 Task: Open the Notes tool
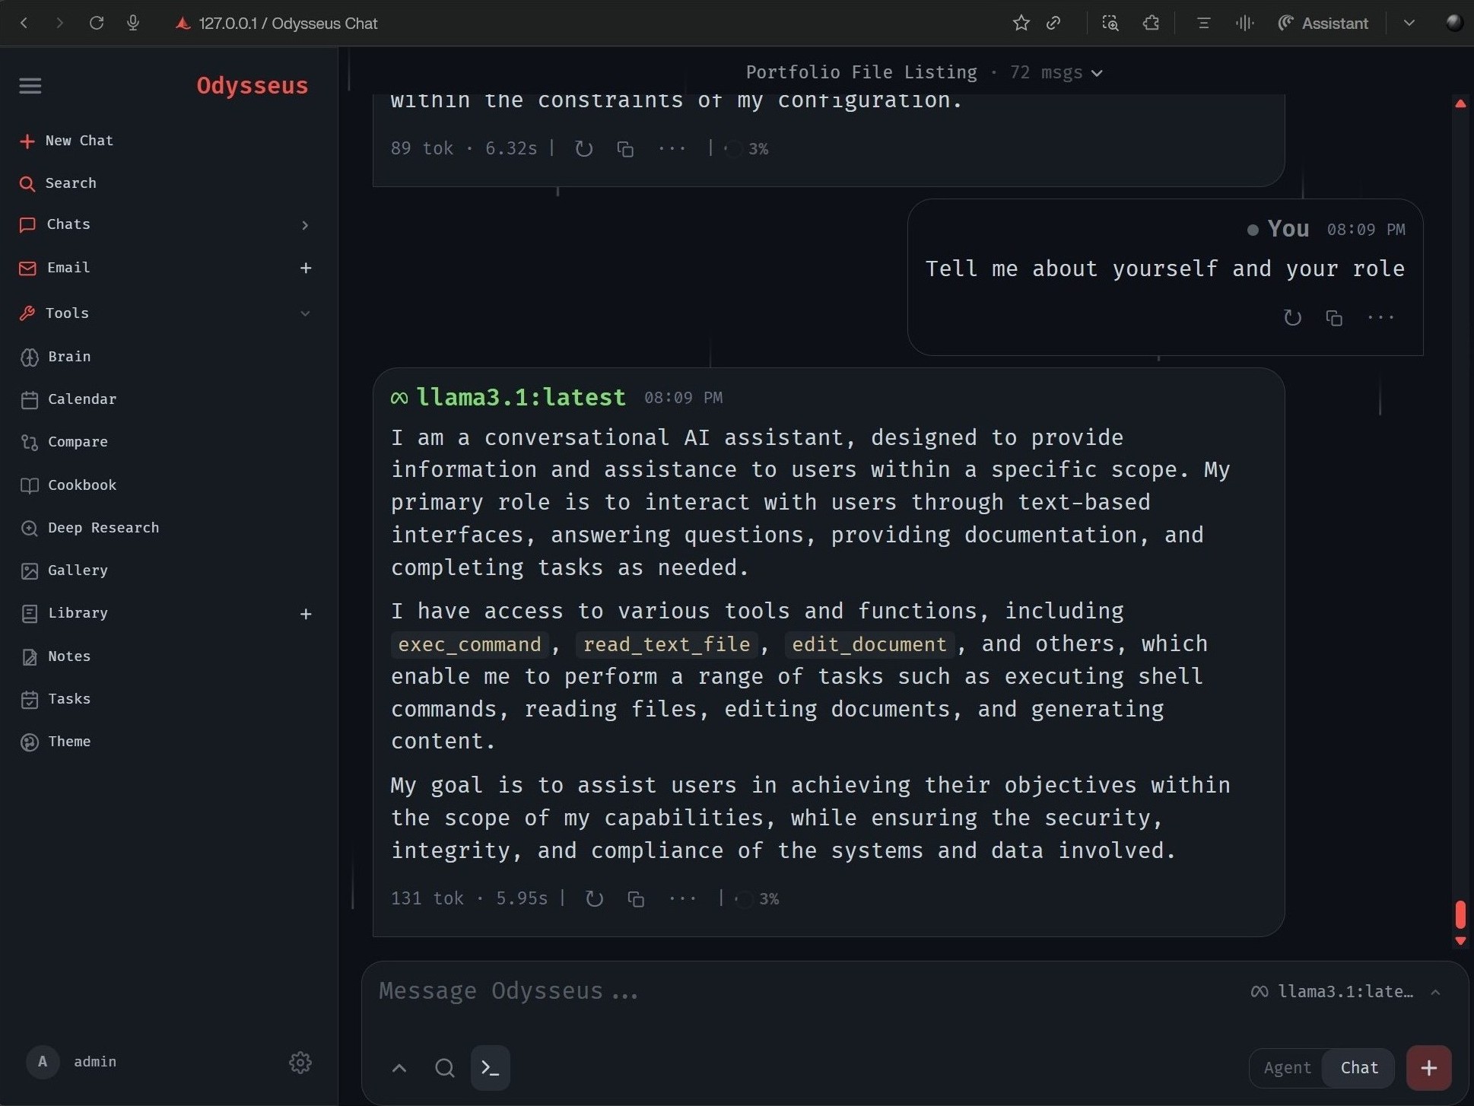(56, 656)
